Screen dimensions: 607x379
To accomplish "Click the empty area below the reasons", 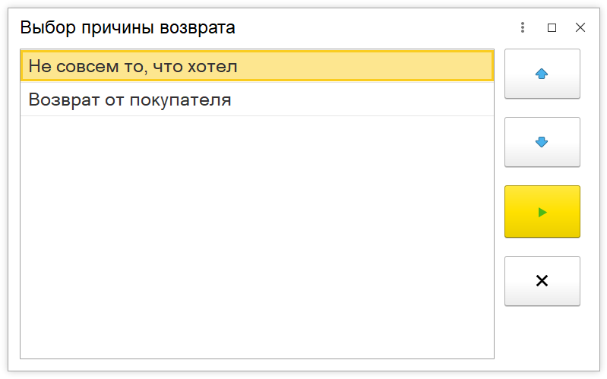I will (257, 237).
